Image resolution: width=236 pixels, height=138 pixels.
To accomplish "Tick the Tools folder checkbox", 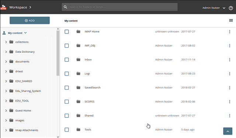I will pos(67,130).
